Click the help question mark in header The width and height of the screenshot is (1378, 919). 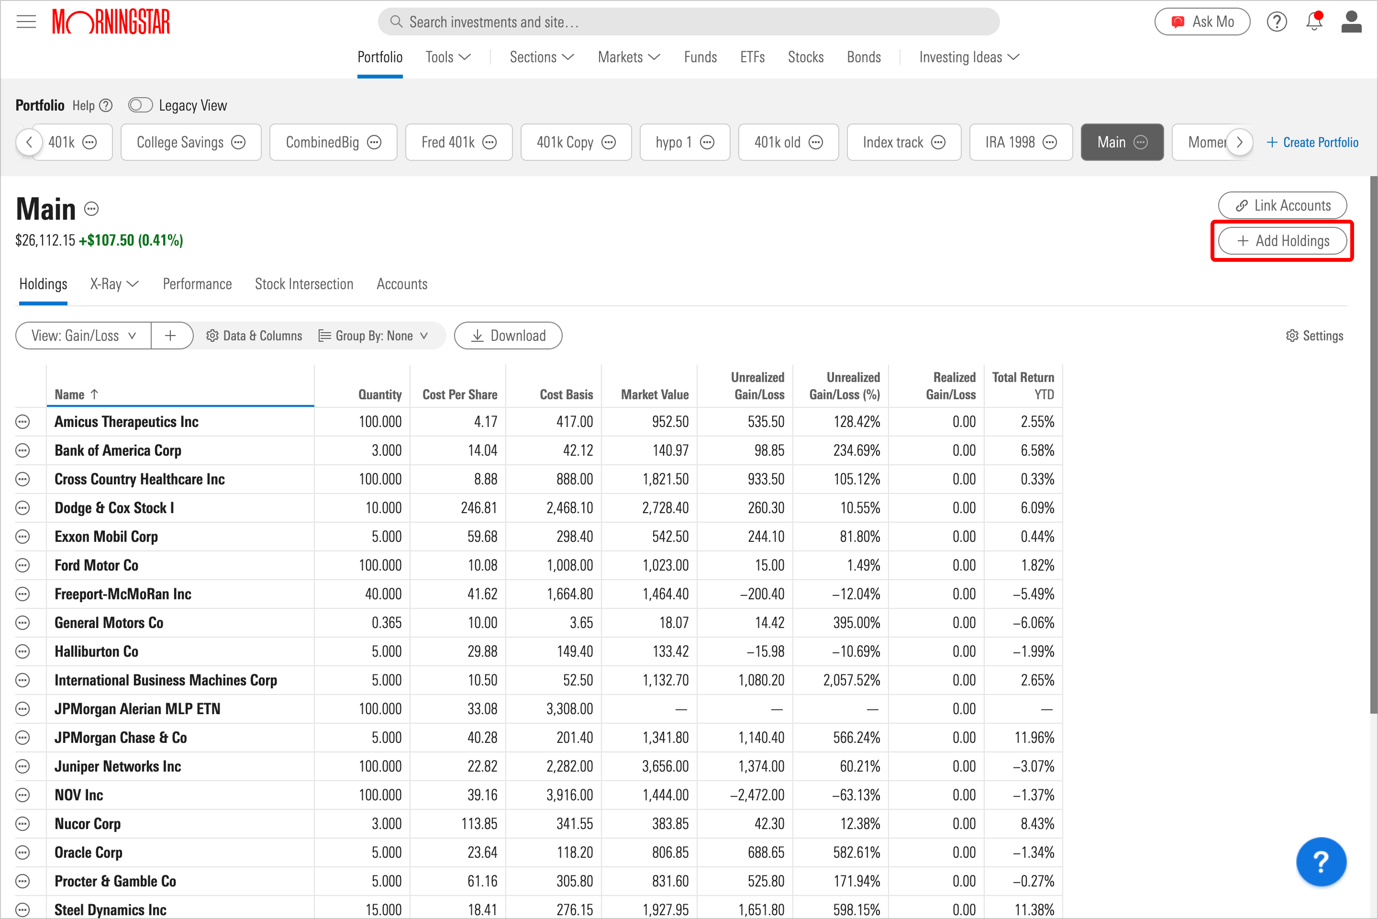[x=1277, y=22]
